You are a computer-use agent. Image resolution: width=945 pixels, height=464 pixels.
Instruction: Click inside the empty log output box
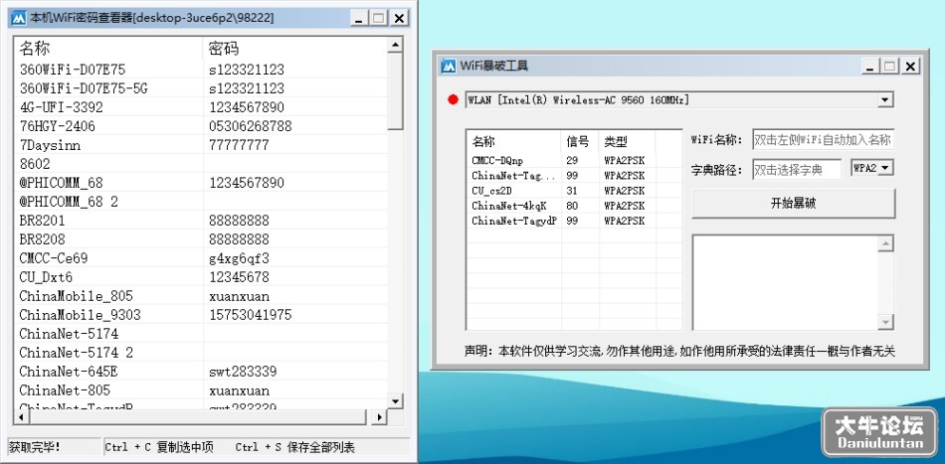click(785, 282)
